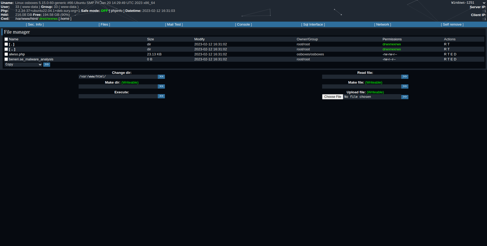Submit the Upload file >> button

[405, 97]
